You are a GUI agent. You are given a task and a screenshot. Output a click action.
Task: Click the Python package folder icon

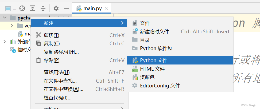(135, 48)
